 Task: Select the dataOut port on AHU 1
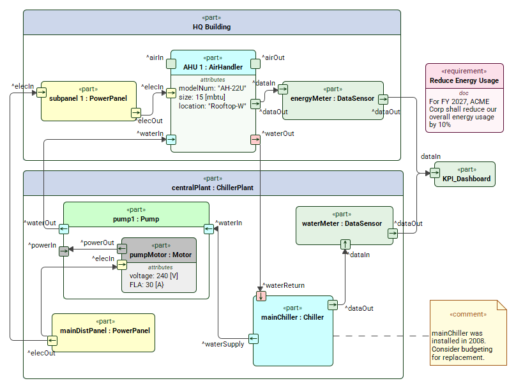click(x=255, y=104)
